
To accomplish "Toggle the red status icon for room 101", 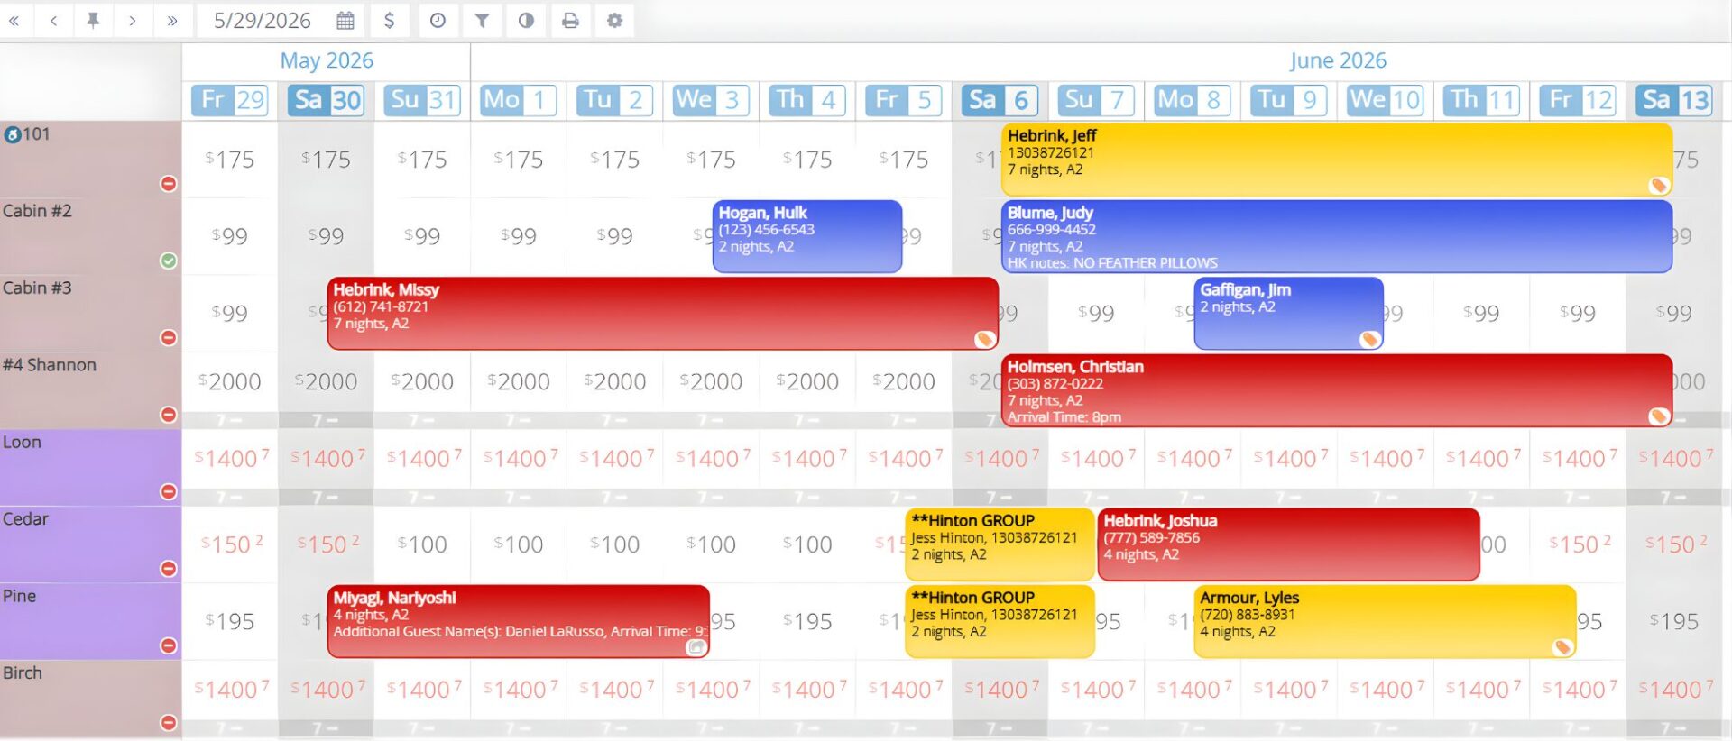I will coord(169,184).
